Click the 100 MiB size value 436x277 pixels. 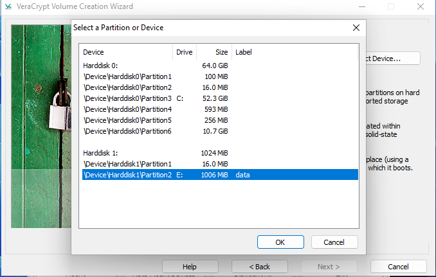pos(216,76)
